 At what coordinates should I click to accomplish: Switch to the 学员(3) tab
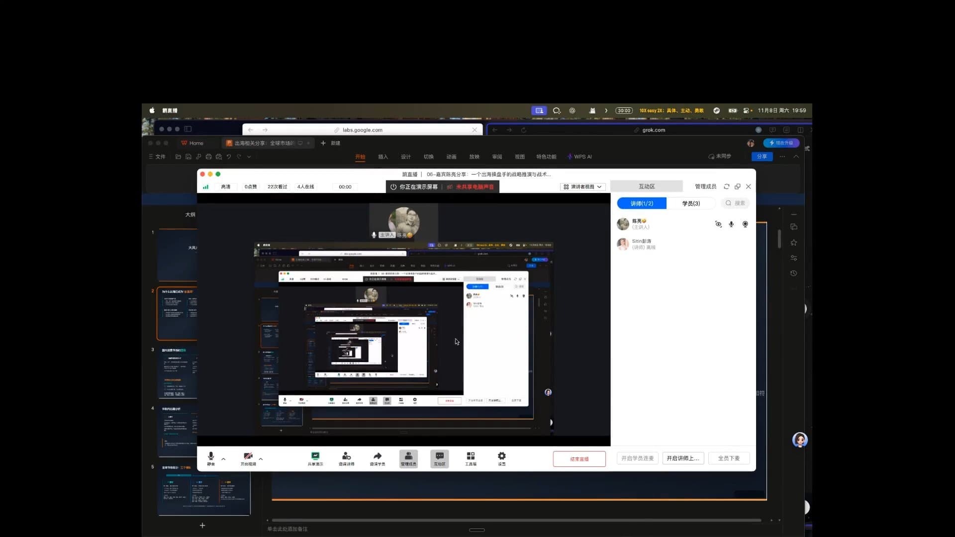(691, 203)
